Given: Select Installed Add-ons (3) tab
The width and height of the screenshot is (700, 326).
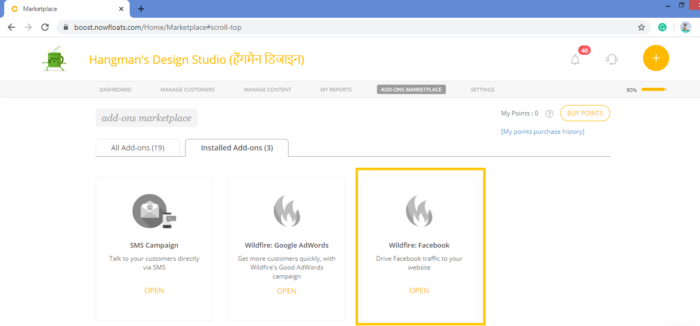Looking at the screenshot, I should click(237, 148).
